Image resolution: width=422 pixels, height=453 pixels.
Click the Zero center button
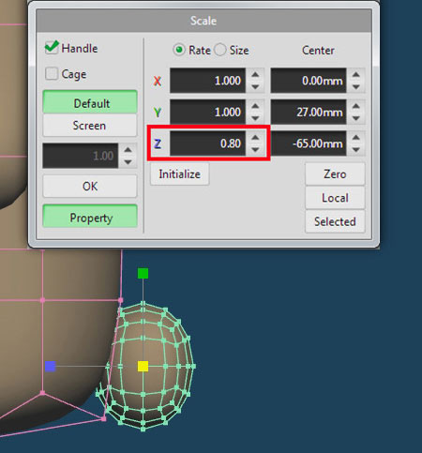[335, 174]
